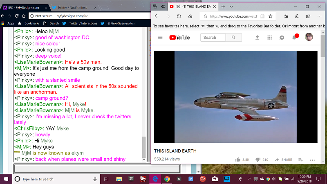
Task: Open YouTube notifications bell
Action: tap(294, 38)
